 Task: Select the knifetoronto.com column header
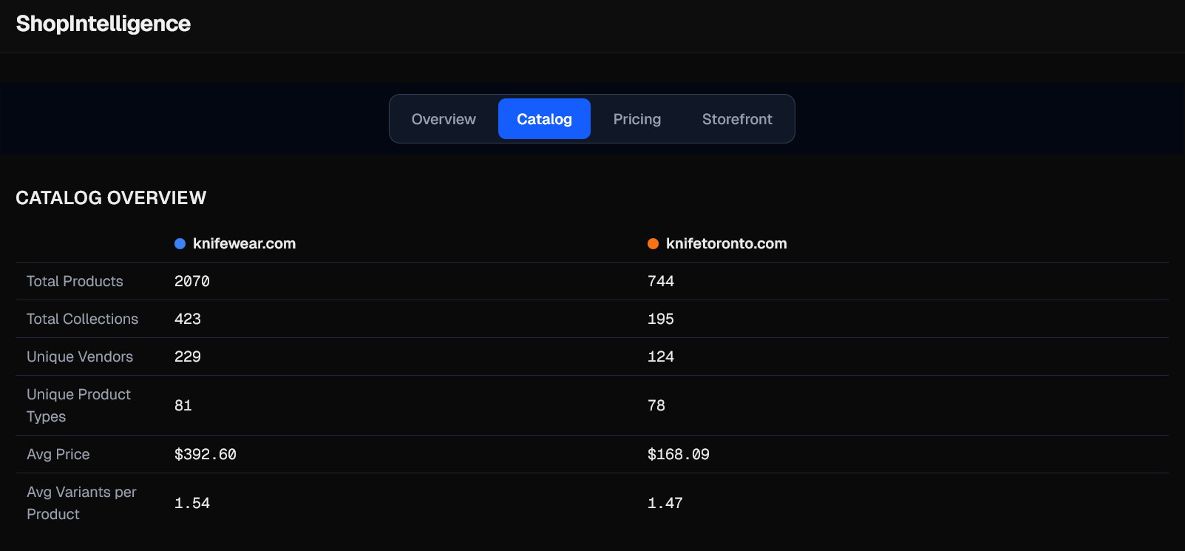click(726, 243)
